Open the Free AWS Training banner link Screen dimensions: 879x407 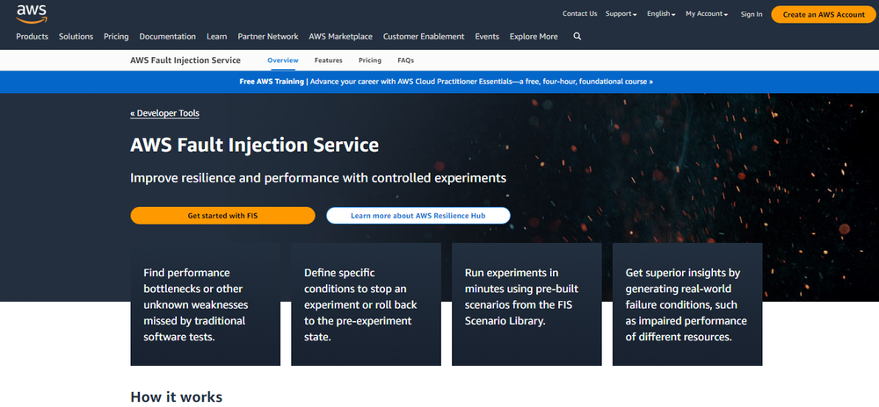[447, 82]
